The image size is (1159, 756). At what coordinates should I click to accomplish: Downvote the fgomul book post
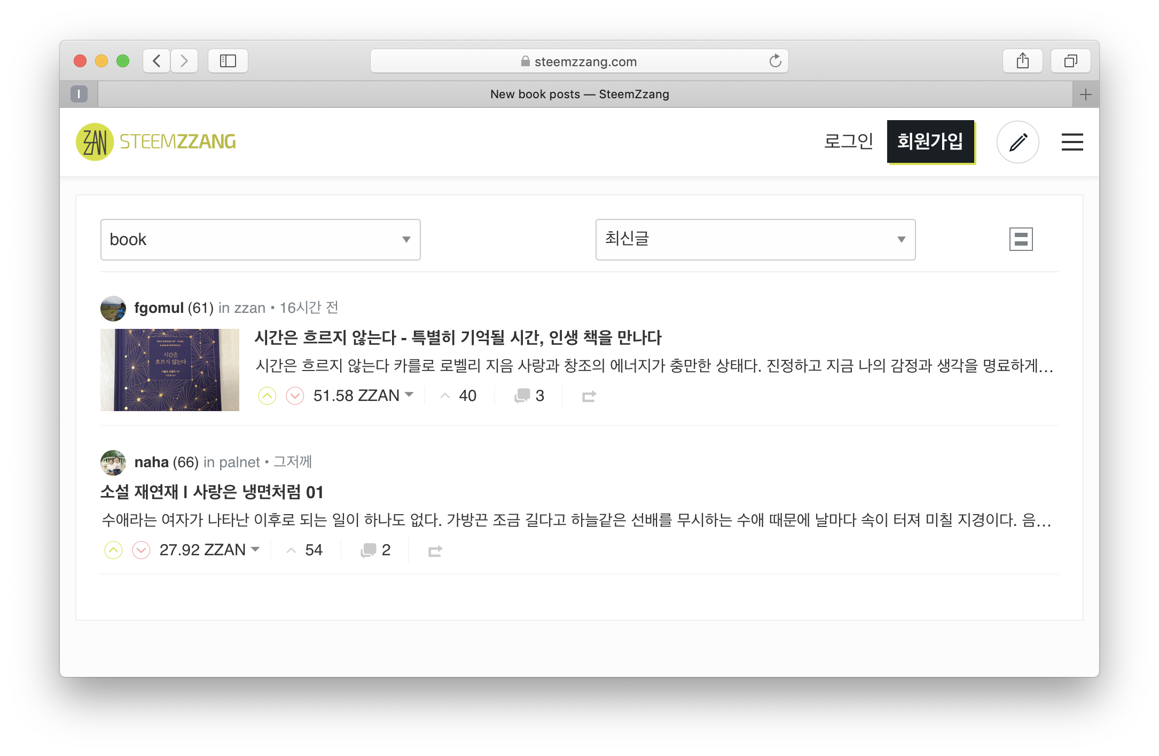(x=295, y=396)
